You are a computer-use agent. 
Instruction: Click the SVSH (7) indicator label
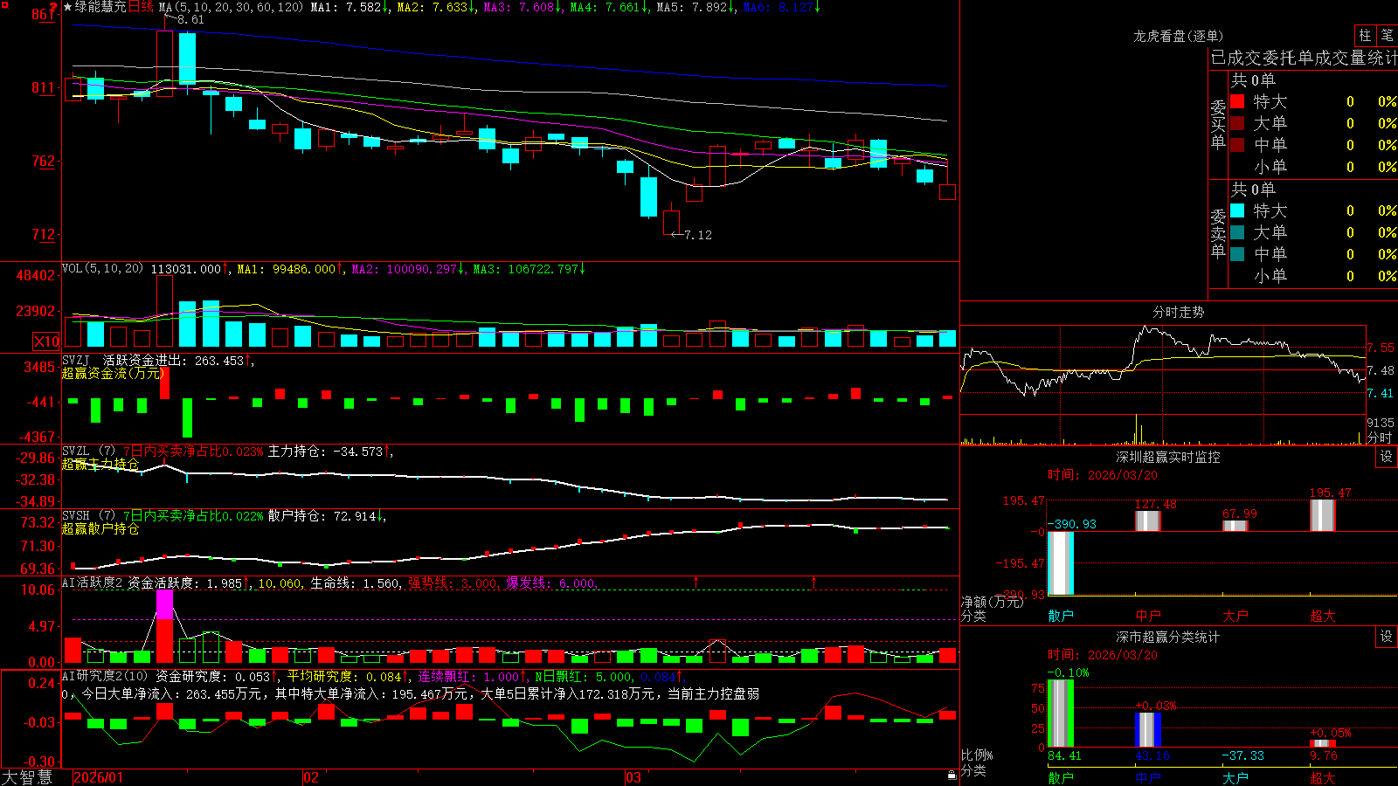click(88, 516)
